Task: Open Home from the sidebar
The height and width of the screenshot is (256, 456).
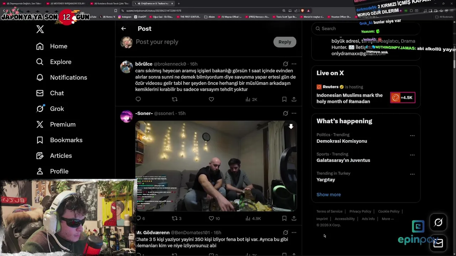Action: (52, 46)
